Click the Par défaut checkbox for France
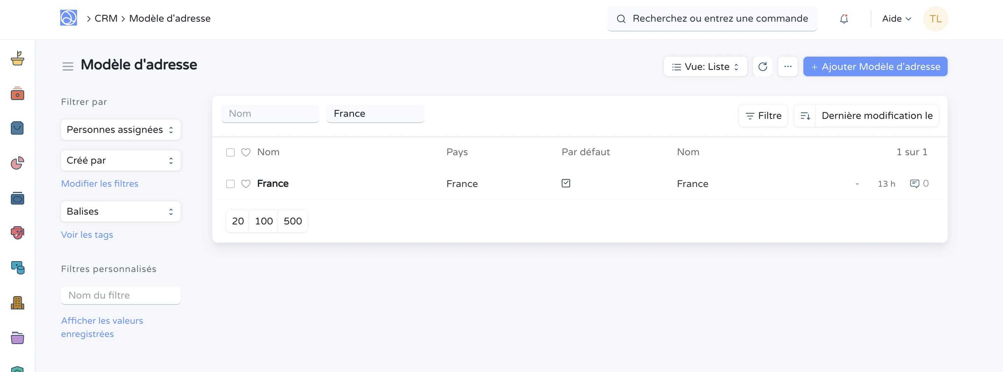Image resolution: width=1003 pixels, height=372 pixels. coord(565,183)
